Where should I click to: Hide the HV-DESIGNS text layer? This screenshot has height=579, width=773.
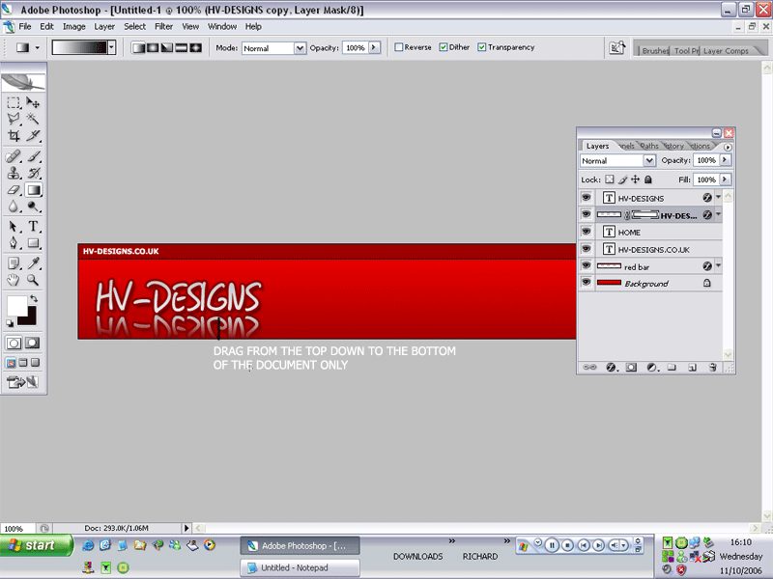[587, 198]
